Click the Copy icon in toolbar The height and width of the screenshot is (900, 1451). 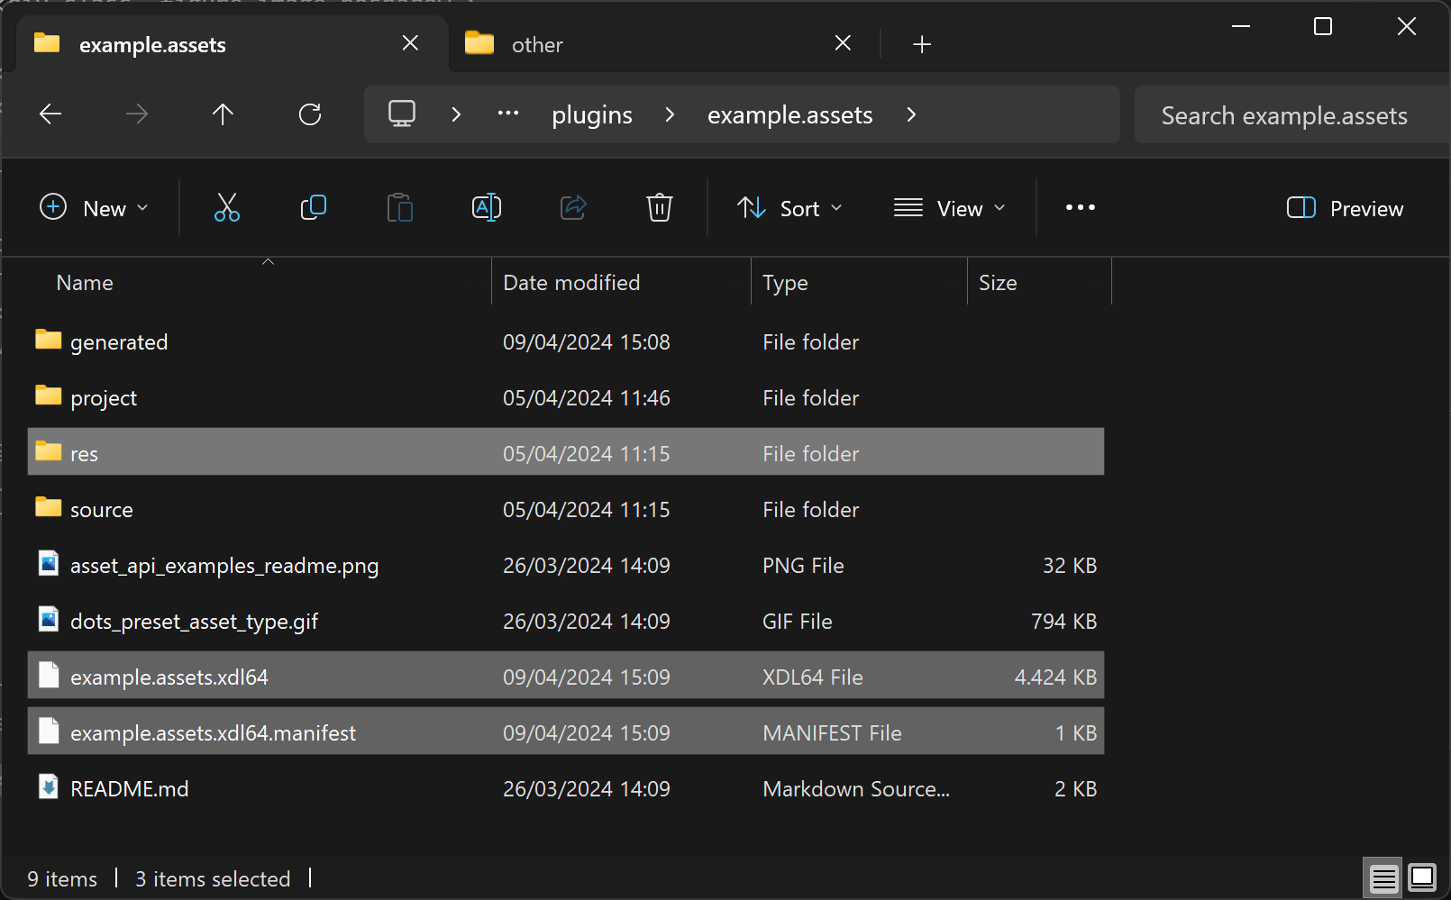coord(313,208)
